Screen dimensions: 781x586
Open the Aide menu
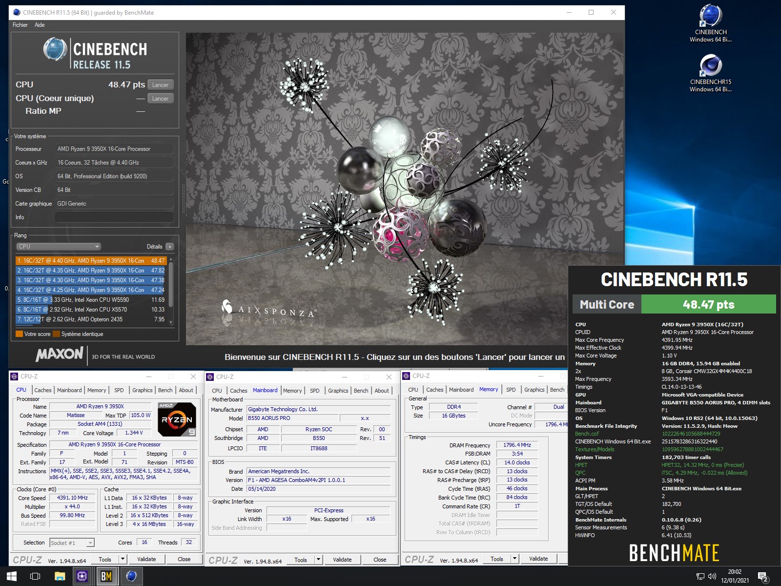coord(40,25)
